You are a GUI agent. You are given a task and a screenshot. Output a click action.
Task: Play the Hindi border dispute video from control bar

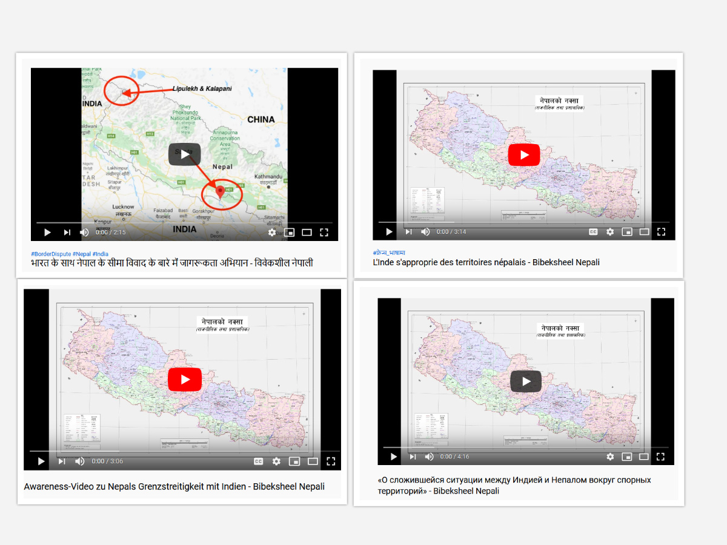coord(47,233)
